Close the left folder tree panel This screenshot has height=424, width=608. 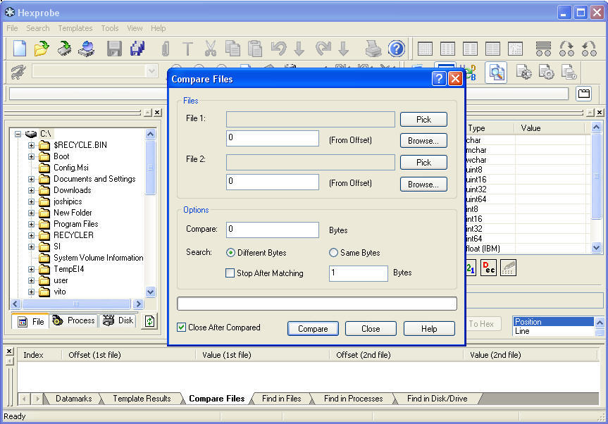click(157, 113)
